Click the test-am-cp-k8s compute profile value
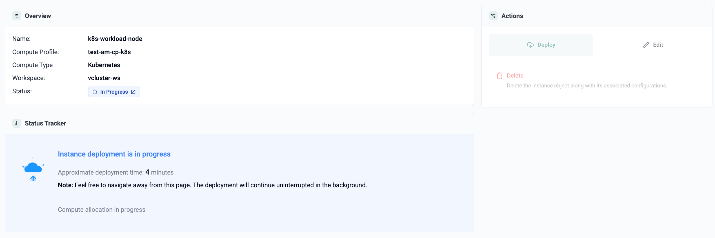Image resolution: width=715 pixels, height=238 pixels. coord(109,52)
